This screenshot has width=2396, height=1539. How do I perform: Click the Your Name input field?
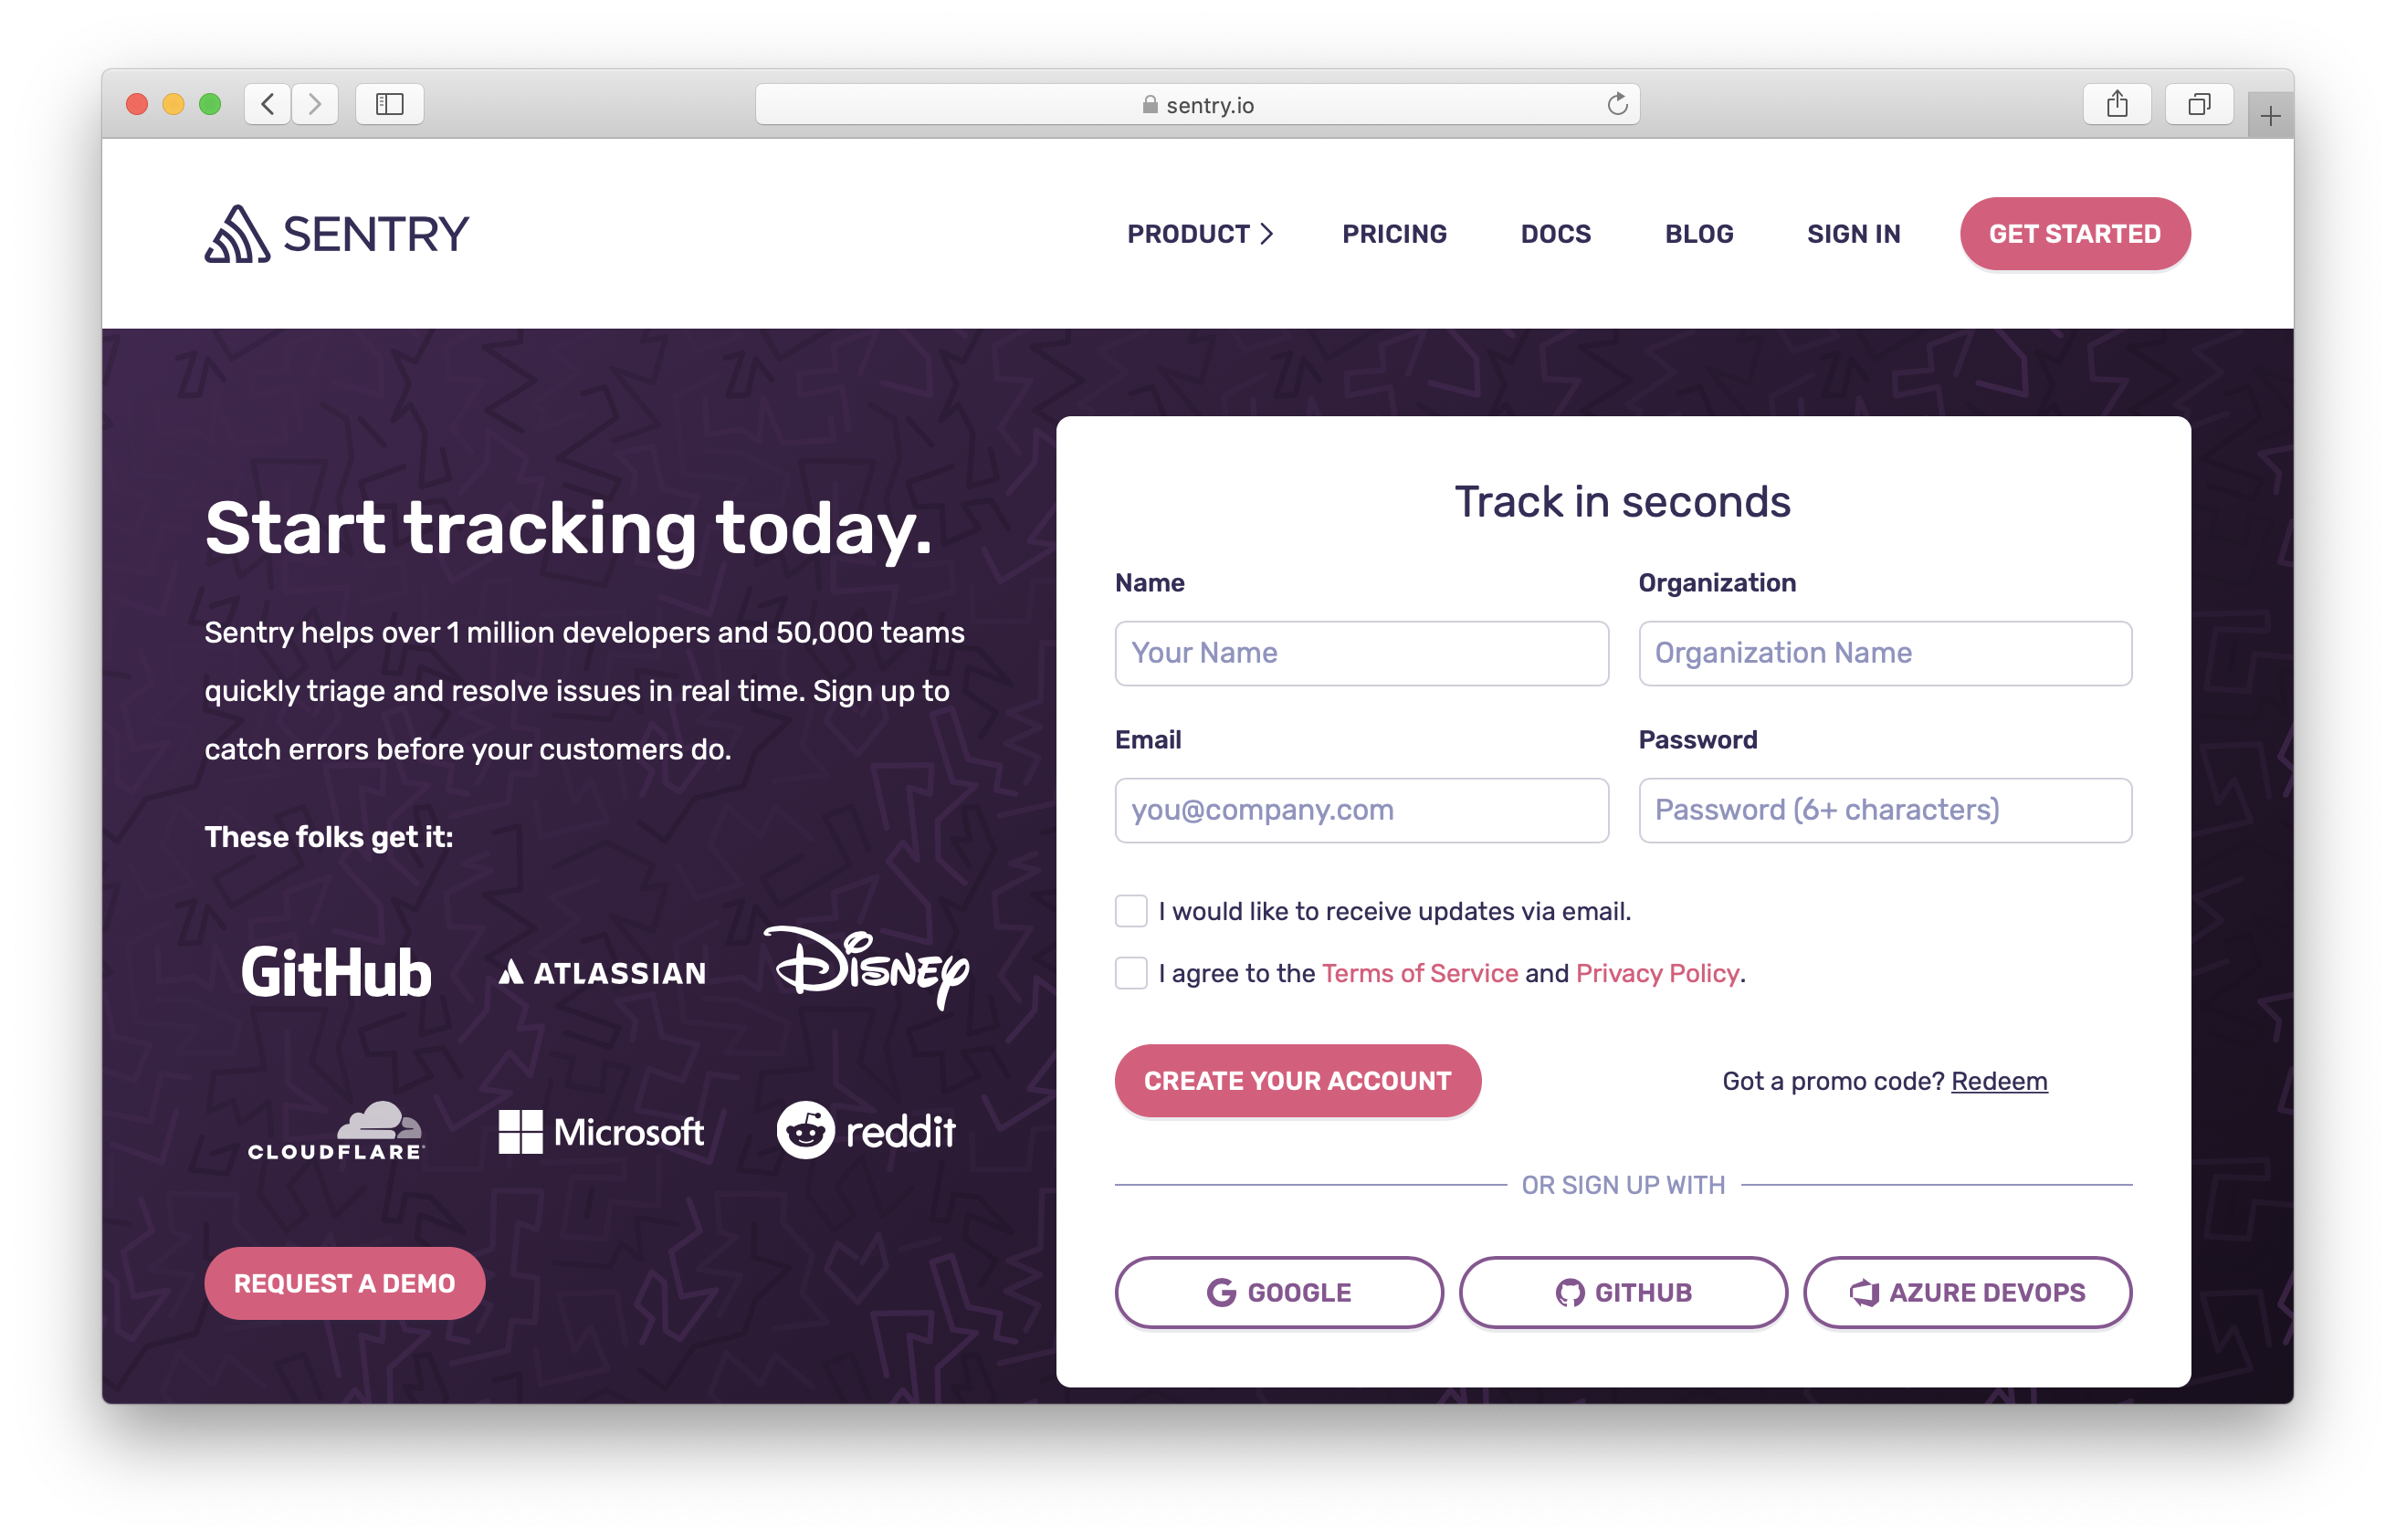coord(1362,653)
